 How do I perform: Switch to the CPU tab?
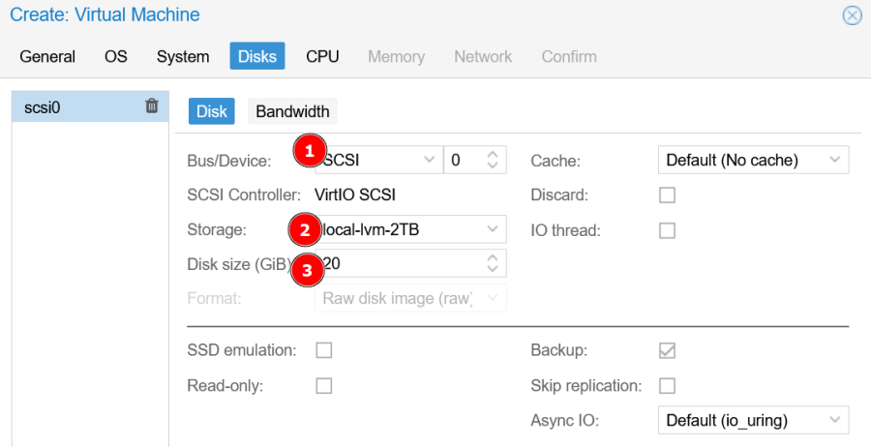tap(322, 56)
